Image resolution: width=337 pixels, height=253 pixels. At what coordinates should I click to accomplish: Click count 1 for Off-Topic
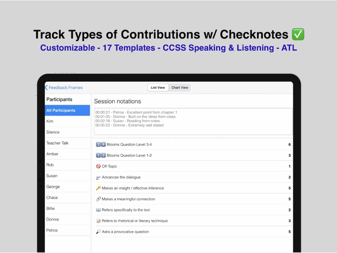289,166
